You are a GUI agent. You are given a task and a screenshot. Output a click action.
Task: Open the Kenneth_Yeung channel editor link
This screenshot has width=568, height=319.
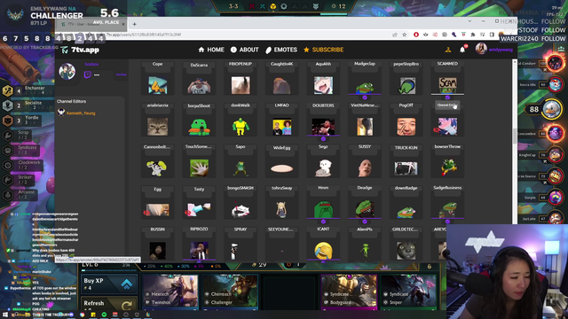pos(81,113)
